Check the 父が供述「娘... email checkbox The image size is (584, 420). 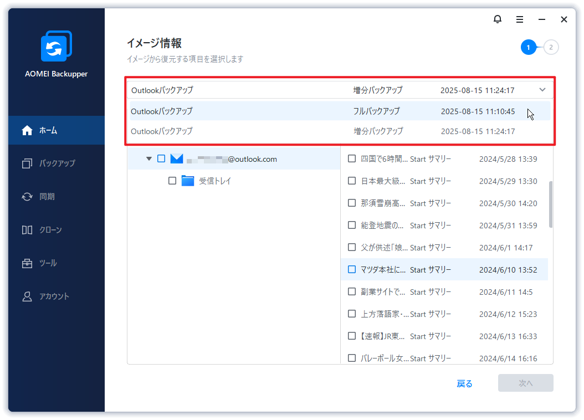click(x=352, y=247)
